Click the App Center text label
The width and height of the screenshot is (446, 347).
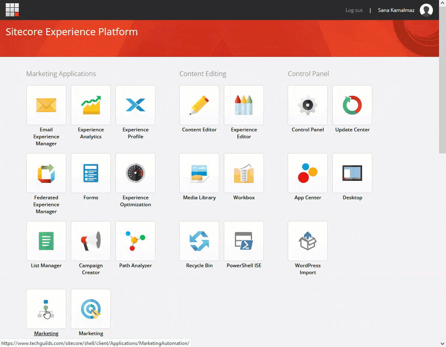[x=307, y=198]
